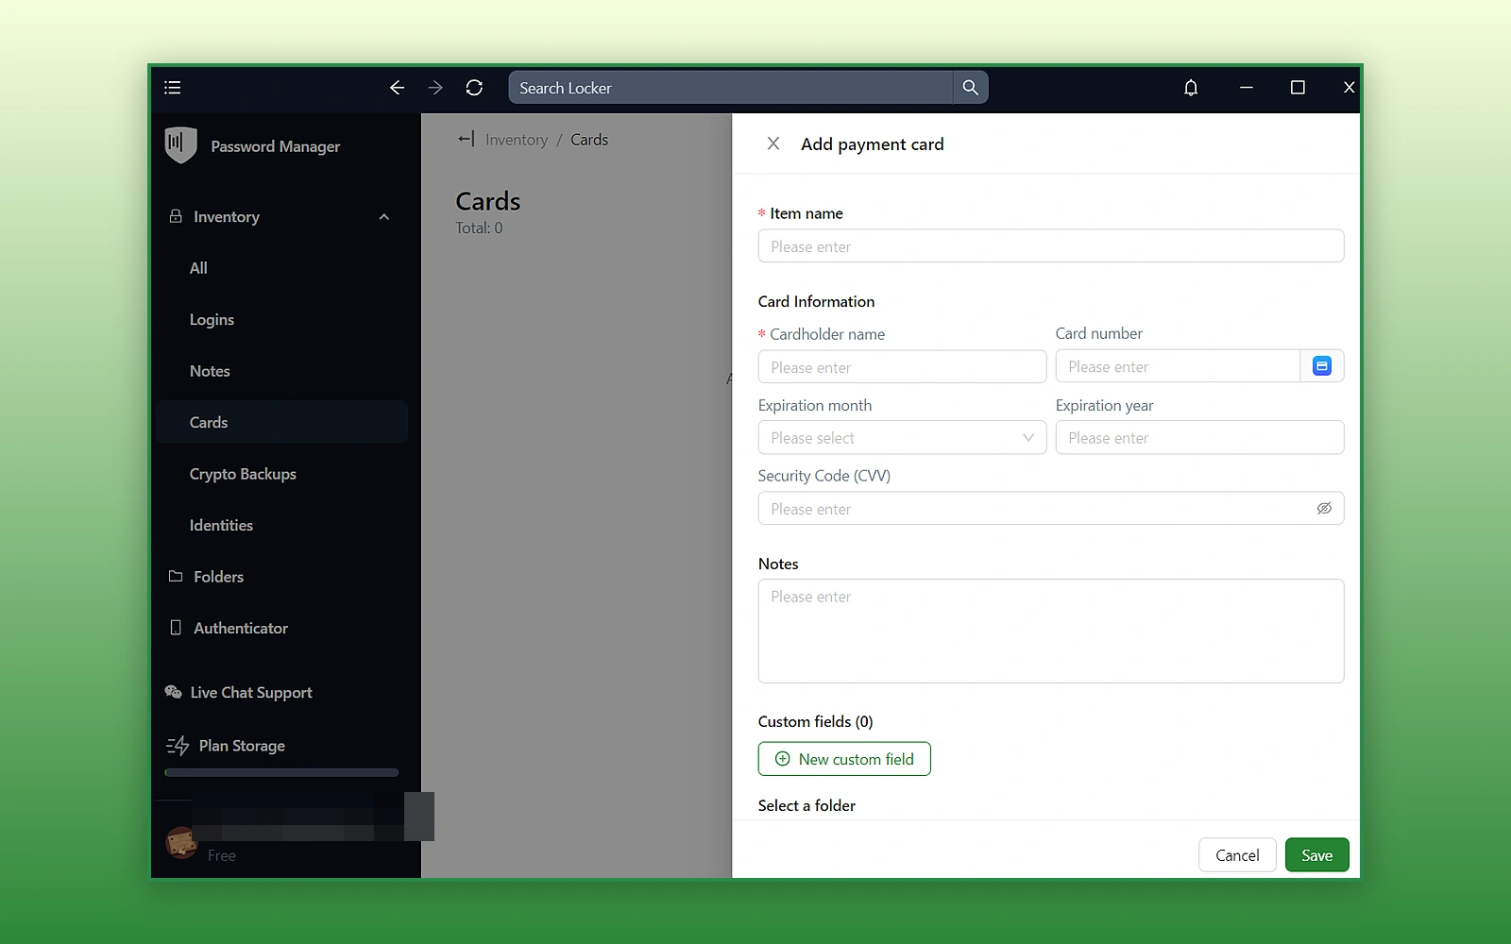Click the Plan Storage lightning icon
The height and width of the screenshot is (944, 1511).
(178, 746)
